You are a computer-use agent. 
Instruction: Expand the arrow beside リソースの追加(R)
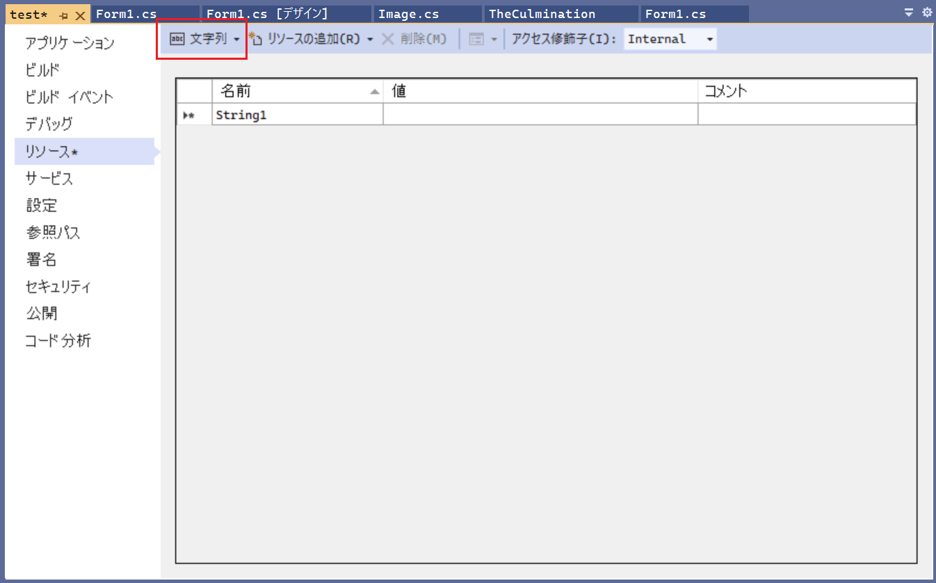click(x=370, y=40)
